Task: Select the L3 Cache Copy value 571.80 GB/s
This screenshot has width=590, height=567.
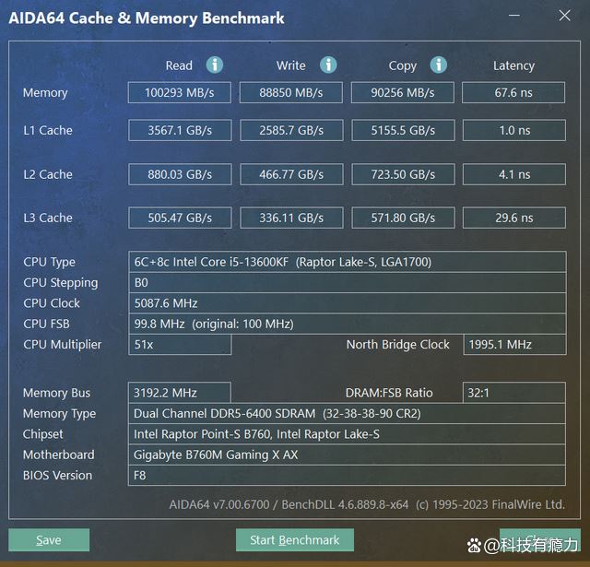Action: pos(402,219)
